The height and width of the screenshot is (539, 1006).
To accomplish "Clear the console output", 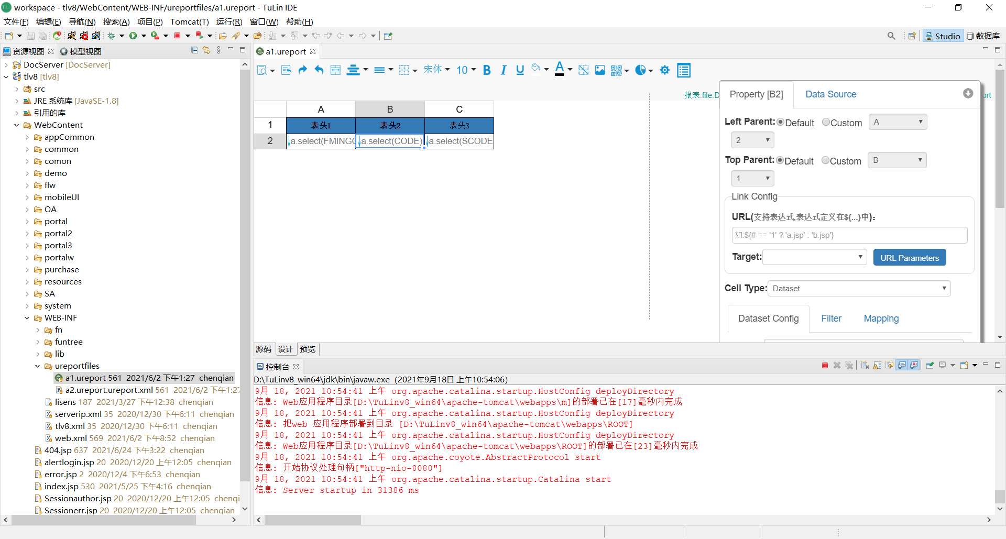I will [x=865, y=365].
